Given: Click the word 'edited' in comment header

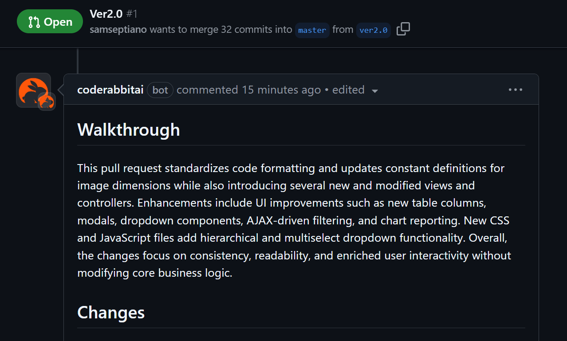Looking at the screenshot, I should pyautogui.click(x=348, y=90).
